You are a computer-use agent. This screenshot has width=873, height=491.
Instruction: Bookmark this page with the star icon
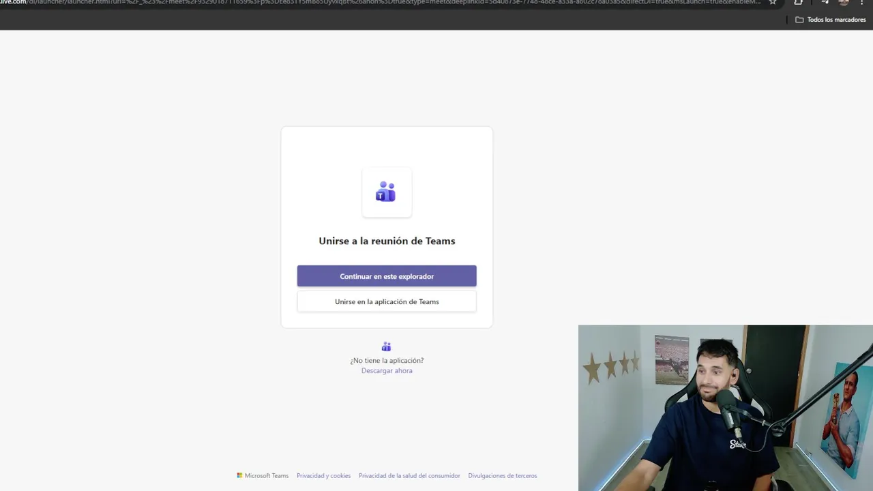[x=773, y=2]
